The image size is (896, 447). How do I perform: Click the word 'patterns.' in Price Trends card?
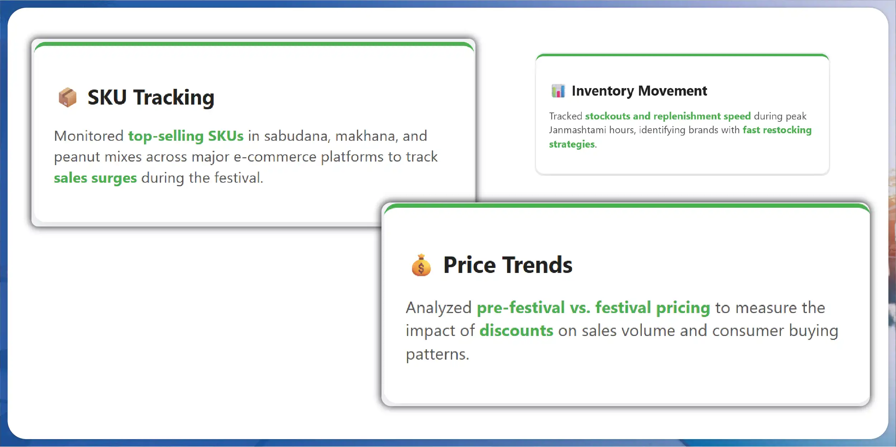(437, 355)
